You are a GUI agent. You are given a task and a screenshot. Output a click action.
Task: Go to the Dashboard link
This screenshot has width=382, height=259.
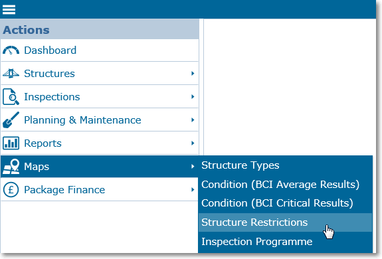click(50, 50)
